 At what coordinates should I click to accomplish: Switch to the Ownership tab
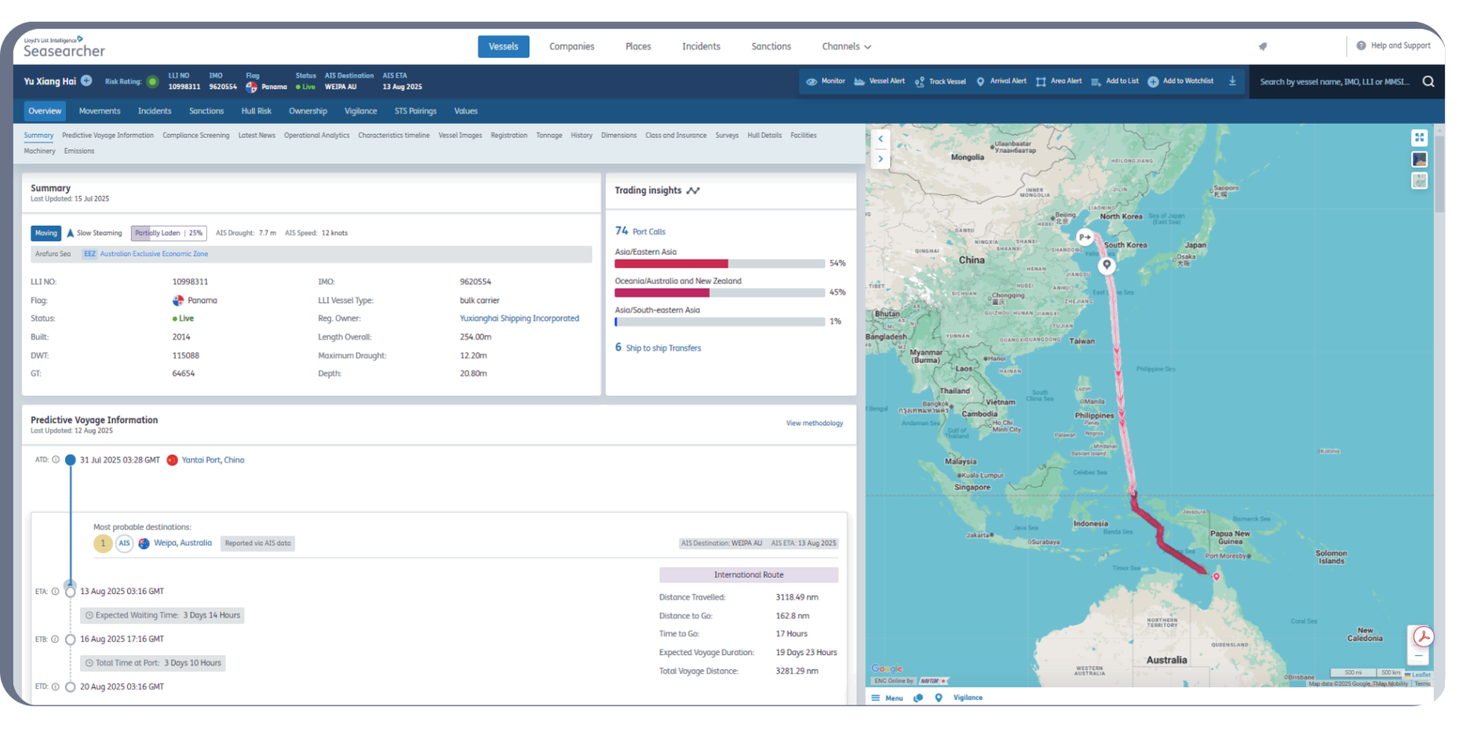click(308, 111)
